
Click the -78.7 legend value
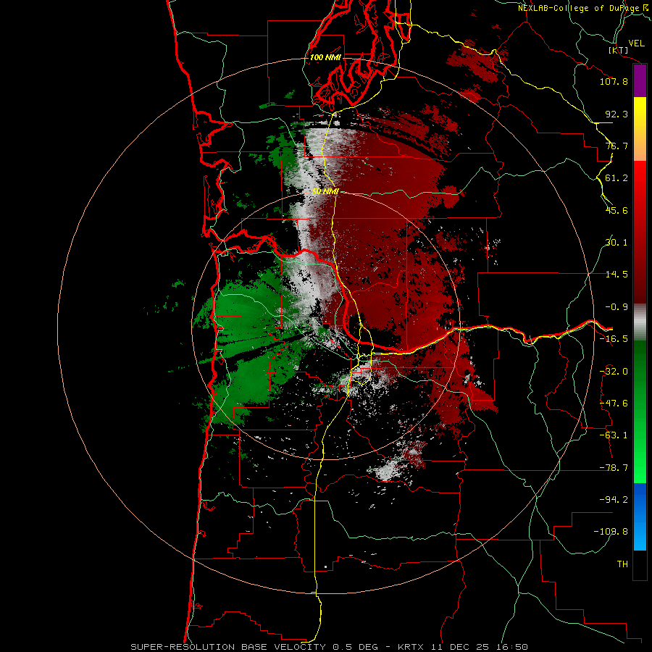[x=614, y=468]
